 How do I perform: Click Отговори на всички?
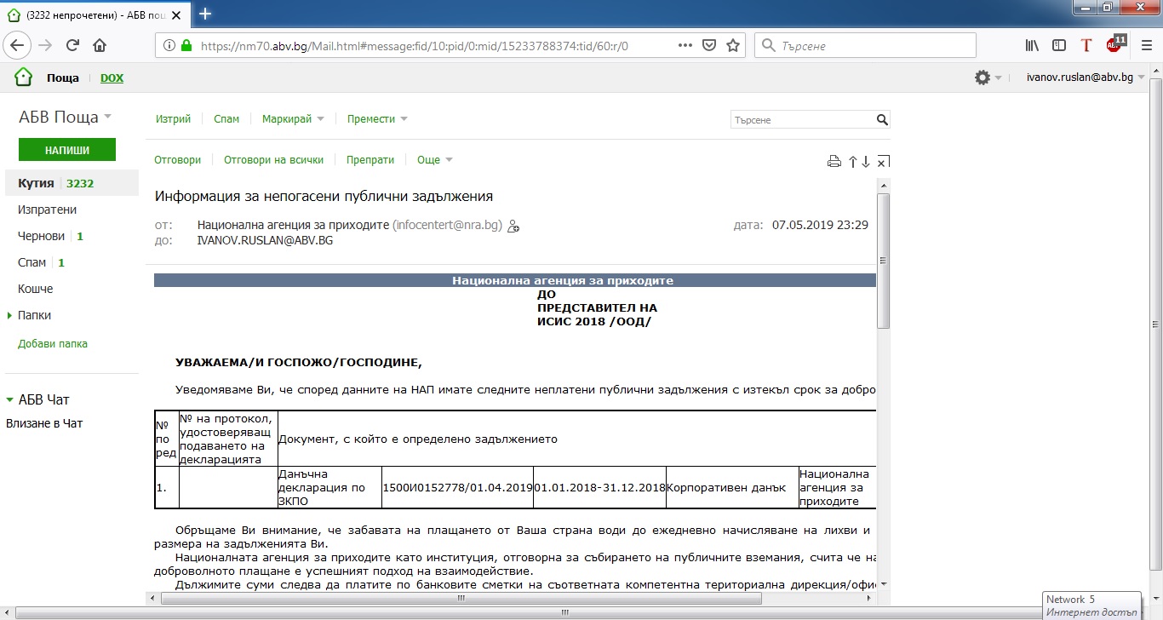[273, 159]
